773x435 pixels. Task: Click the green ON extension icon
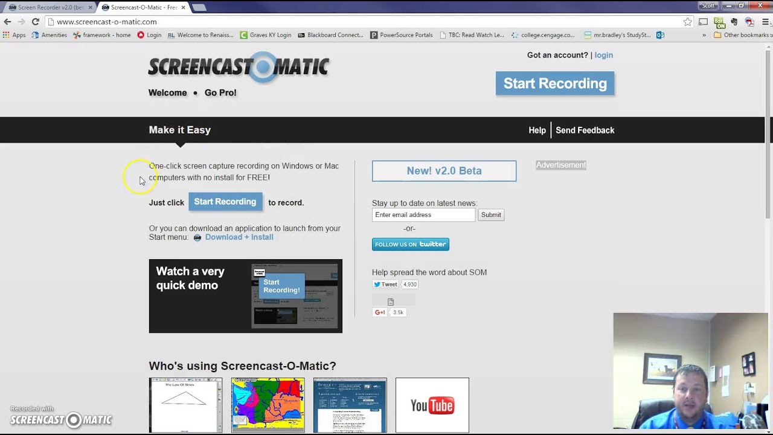(x=719, y=22)
